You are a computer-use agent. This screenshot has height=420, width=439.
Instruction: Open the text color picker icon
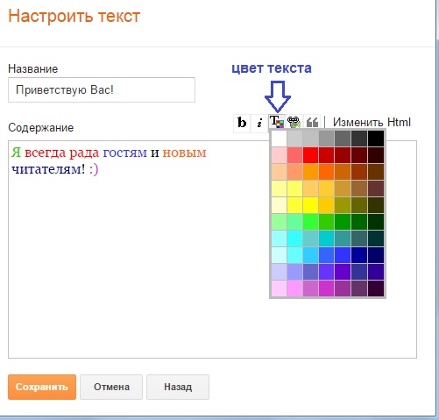277,122
